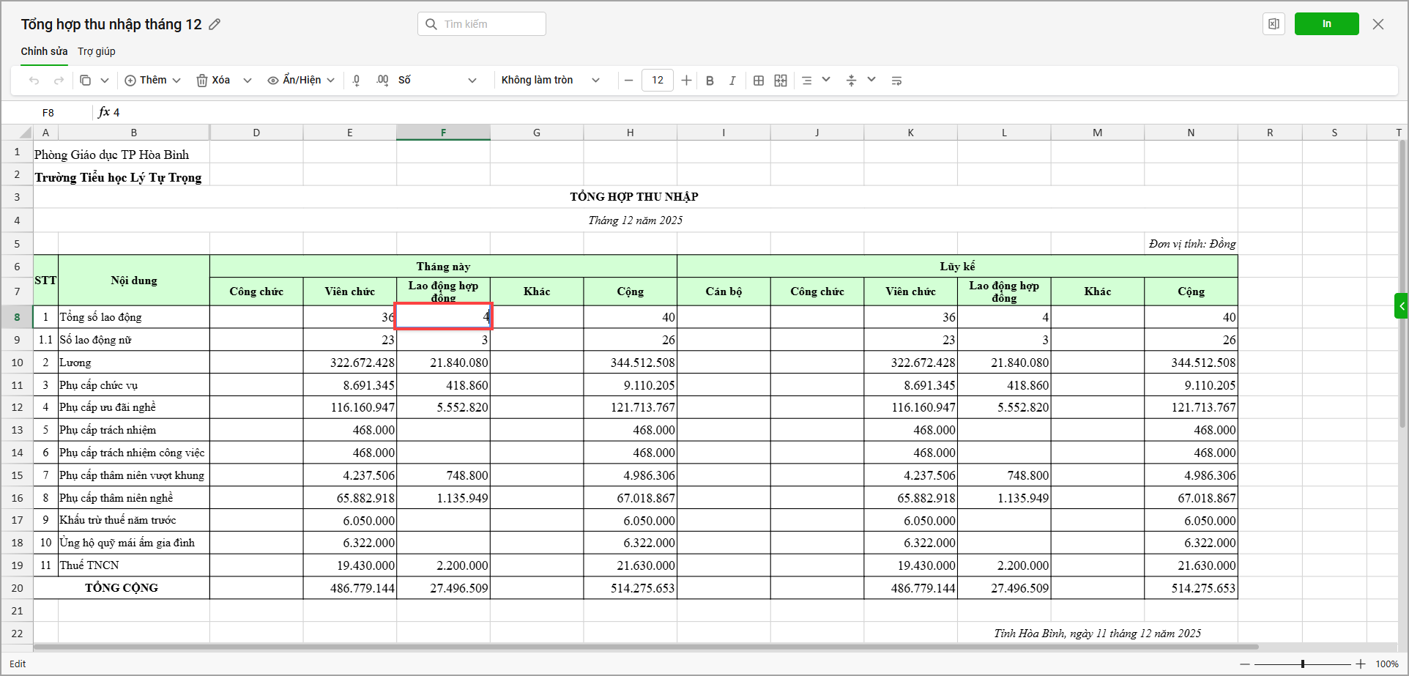The width and height of the screenshot is (1409, 676).
Task: Select the Chỉnh sửa tab
Action: coord(44,51)
